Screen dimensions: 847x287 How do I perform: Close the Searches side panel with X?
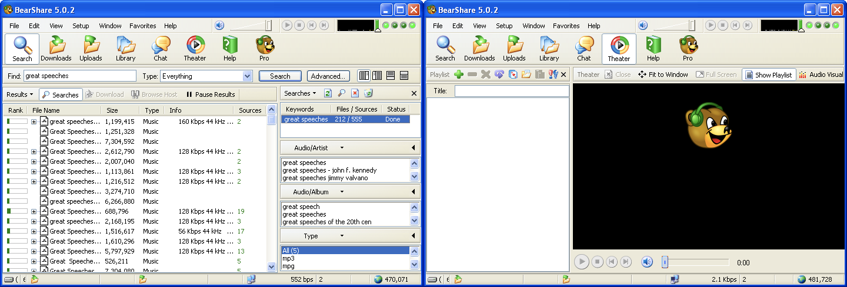[x=414, y=93]
